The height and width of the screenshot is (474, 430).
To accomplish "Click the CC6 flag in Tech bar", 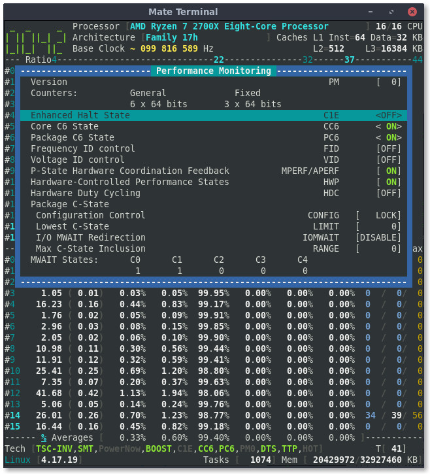I will tap(205, 449).
